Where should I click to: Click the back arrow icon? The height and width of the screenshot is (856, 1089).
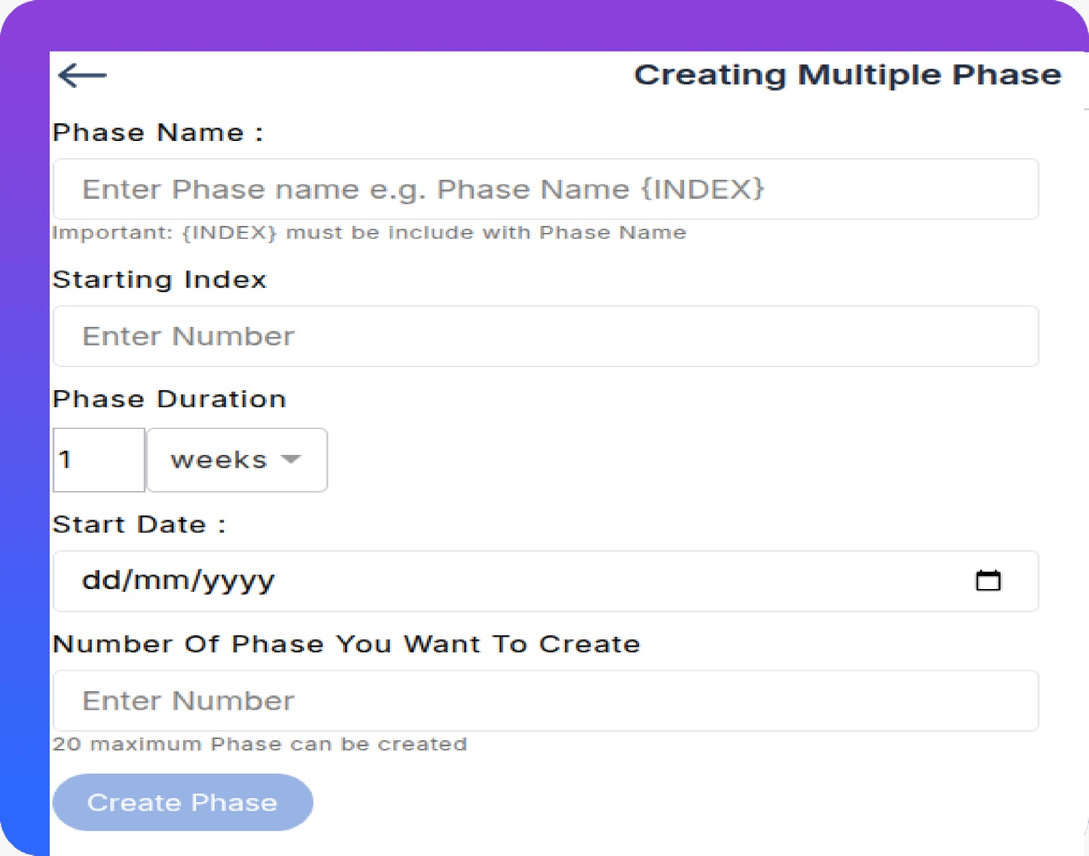[82, 75]
